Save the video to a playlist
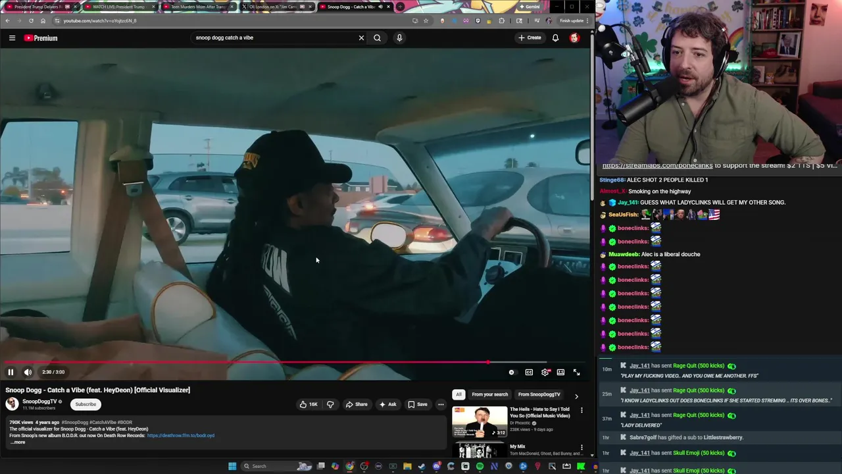Viewport: 842px width, 474px height. (417, 404)
